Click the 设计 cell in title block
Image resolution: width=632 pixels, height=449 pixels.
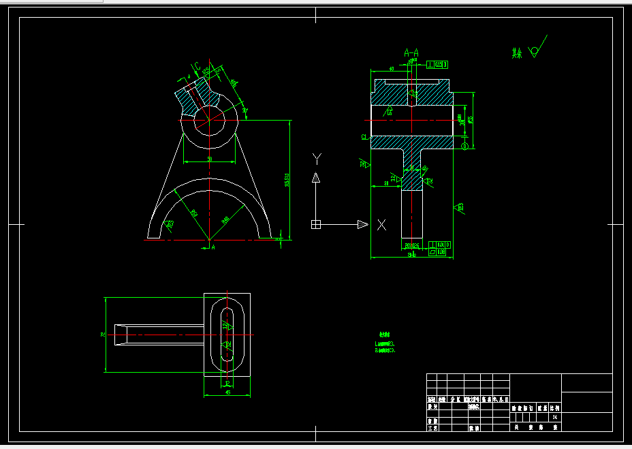(x=432, y=407)
